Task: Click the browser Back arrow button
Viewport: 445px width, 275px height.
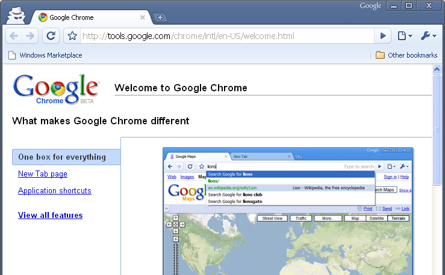Action: coord(14,36)
